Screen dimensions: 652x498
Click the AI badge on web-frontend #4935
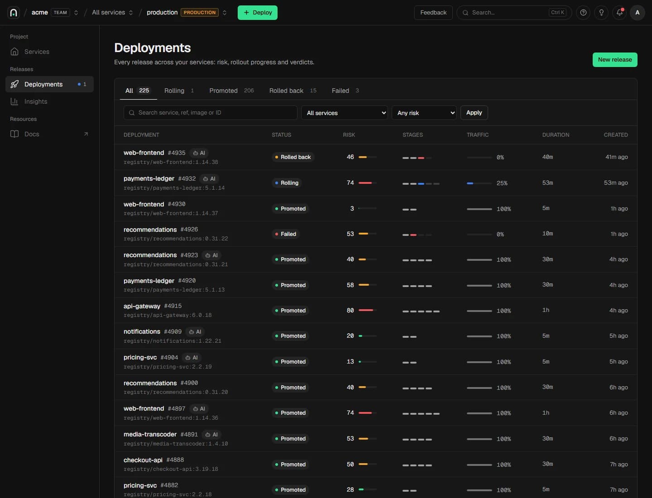[199, 153]
